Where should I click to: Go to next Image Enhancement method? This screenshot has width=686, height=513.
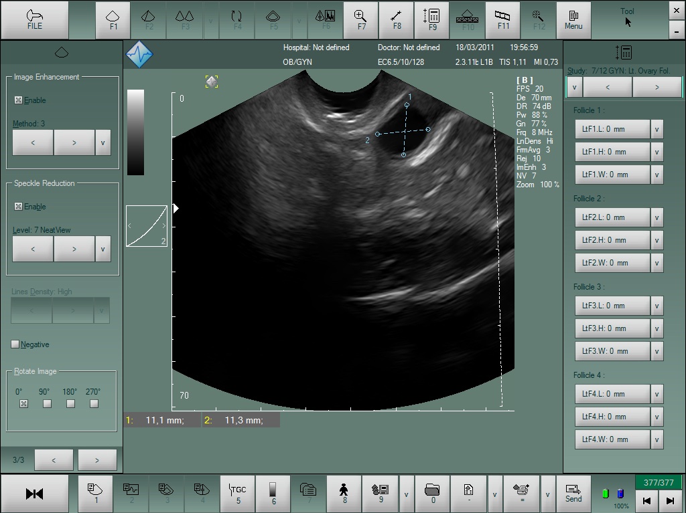(x=74, y=142)
